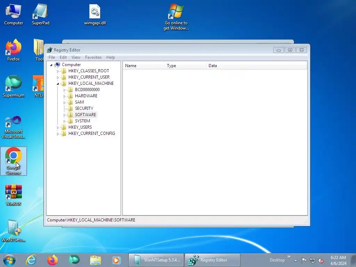
Task: Click the Registry Editor status bar path
Action: coord(91,220)
